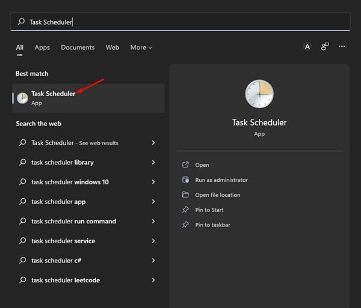This screenshot has height=308, width=361.
Task: Click the search box containing Task Scheduler
Action: coord(180,22)
